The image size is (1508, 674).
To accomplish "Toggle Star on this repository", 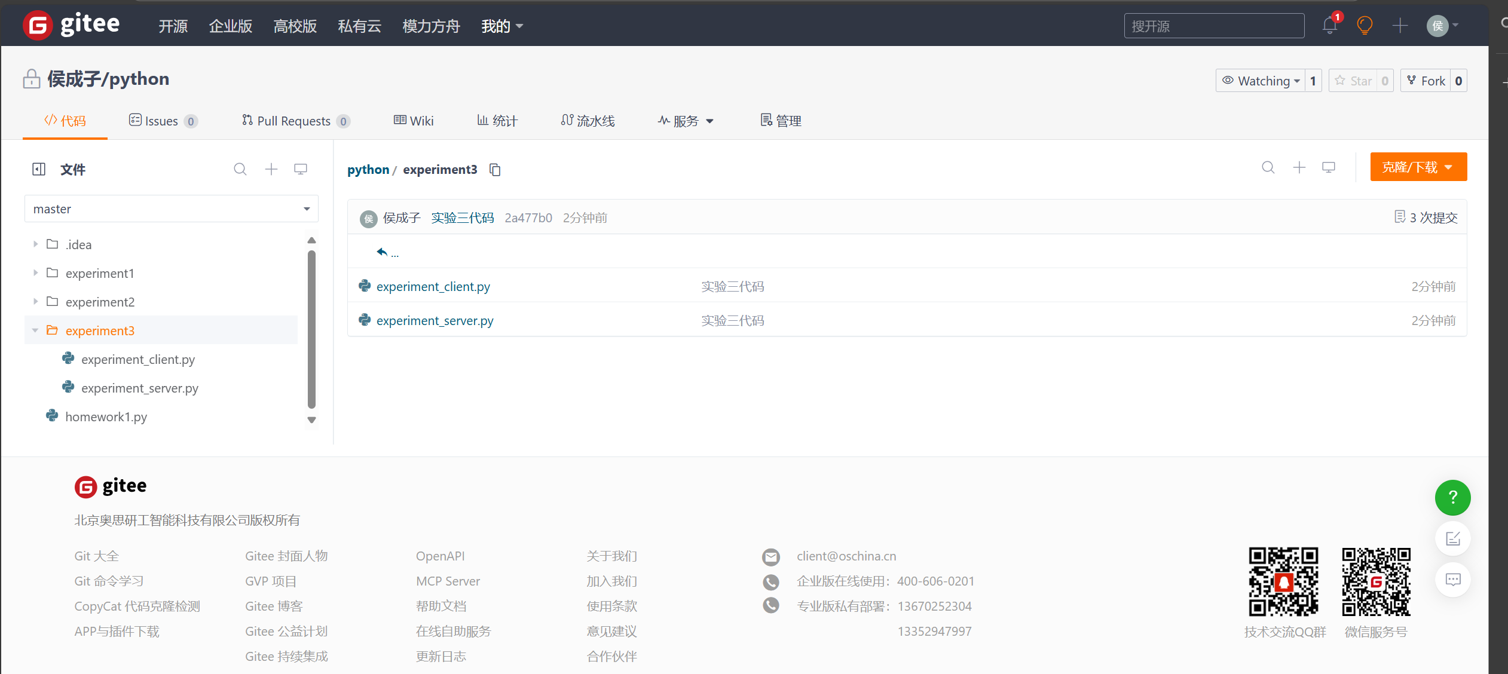I will (x=1354, y=81).
